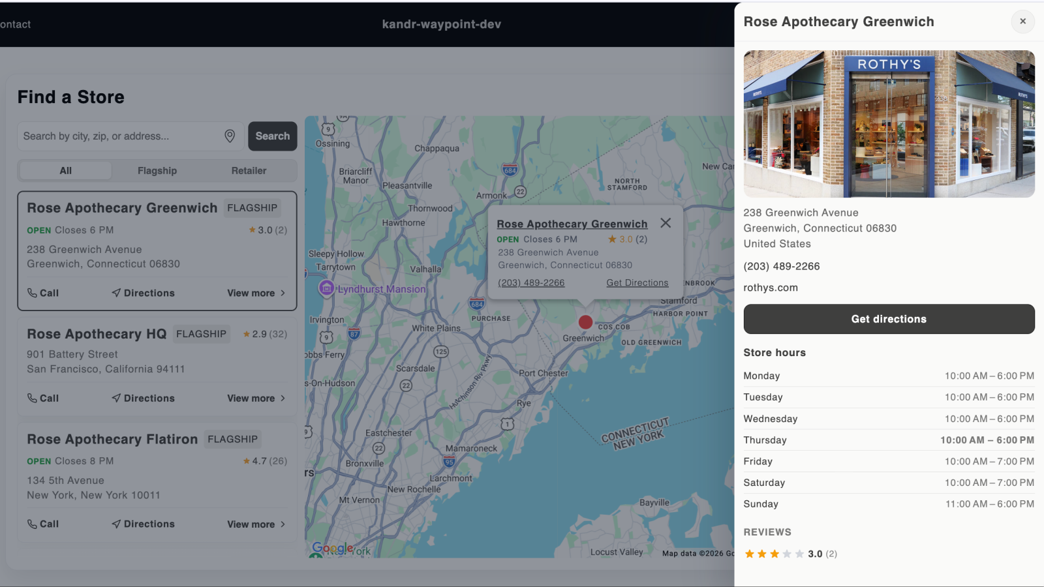Open Rose Apothecary Greenwich title link in popup
Screen dimensions: 1044x587
point(572,224)
